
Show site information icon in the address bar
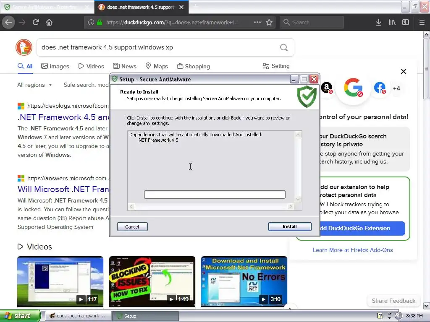tap(91, 23)
